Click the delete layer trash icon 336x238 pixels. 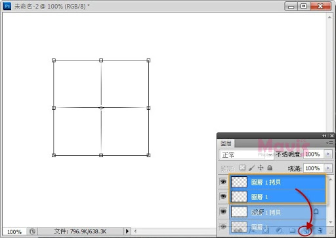(320, 230)
